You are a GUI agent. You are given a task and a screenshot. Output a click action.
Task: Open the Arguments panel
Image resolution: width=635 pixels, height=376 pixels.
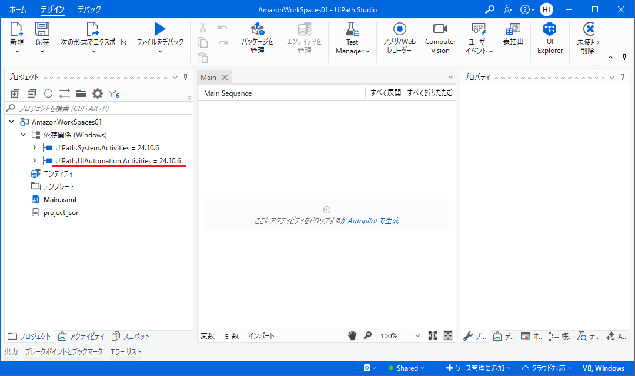click(x=232, y=335)
